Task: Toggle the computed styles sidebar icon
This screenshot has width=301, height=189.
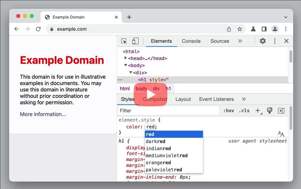Action: [281, 111]
